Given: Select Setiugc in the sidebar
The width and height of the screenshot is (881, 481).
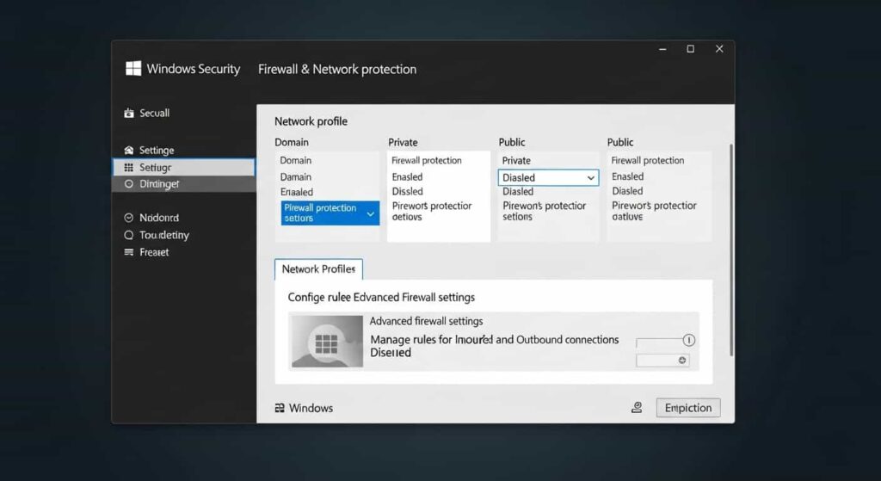Looking at the screenshot, I should click(x=184, y=168).
